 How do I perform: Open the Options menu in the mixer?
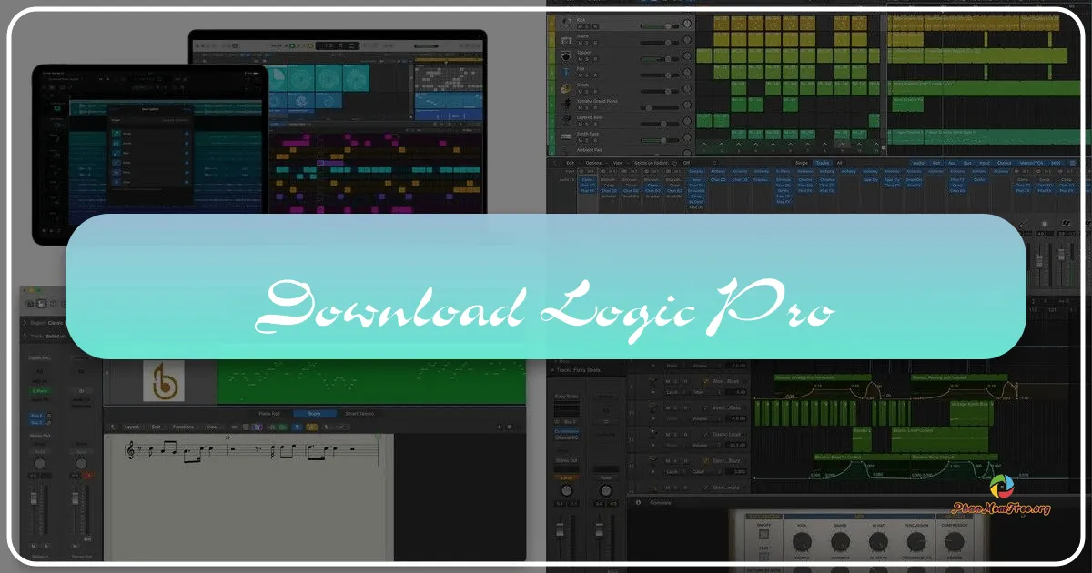coord(592,163)
